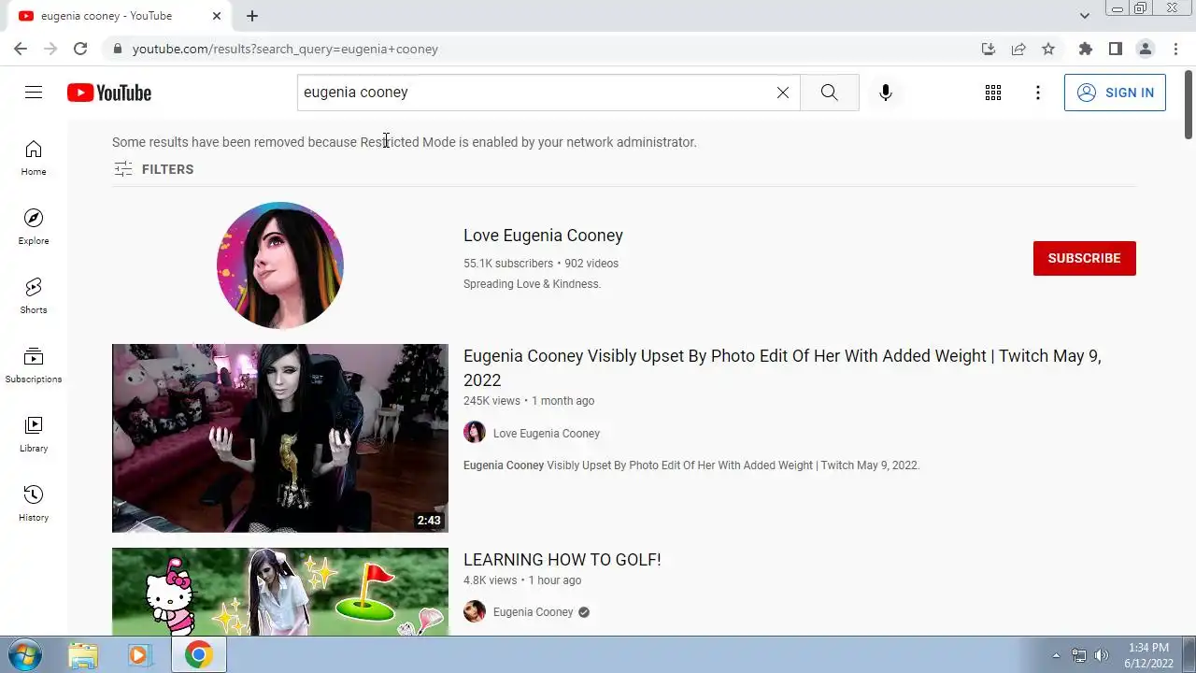
Task: Open Windows Start button
Action: pos(24,655)
